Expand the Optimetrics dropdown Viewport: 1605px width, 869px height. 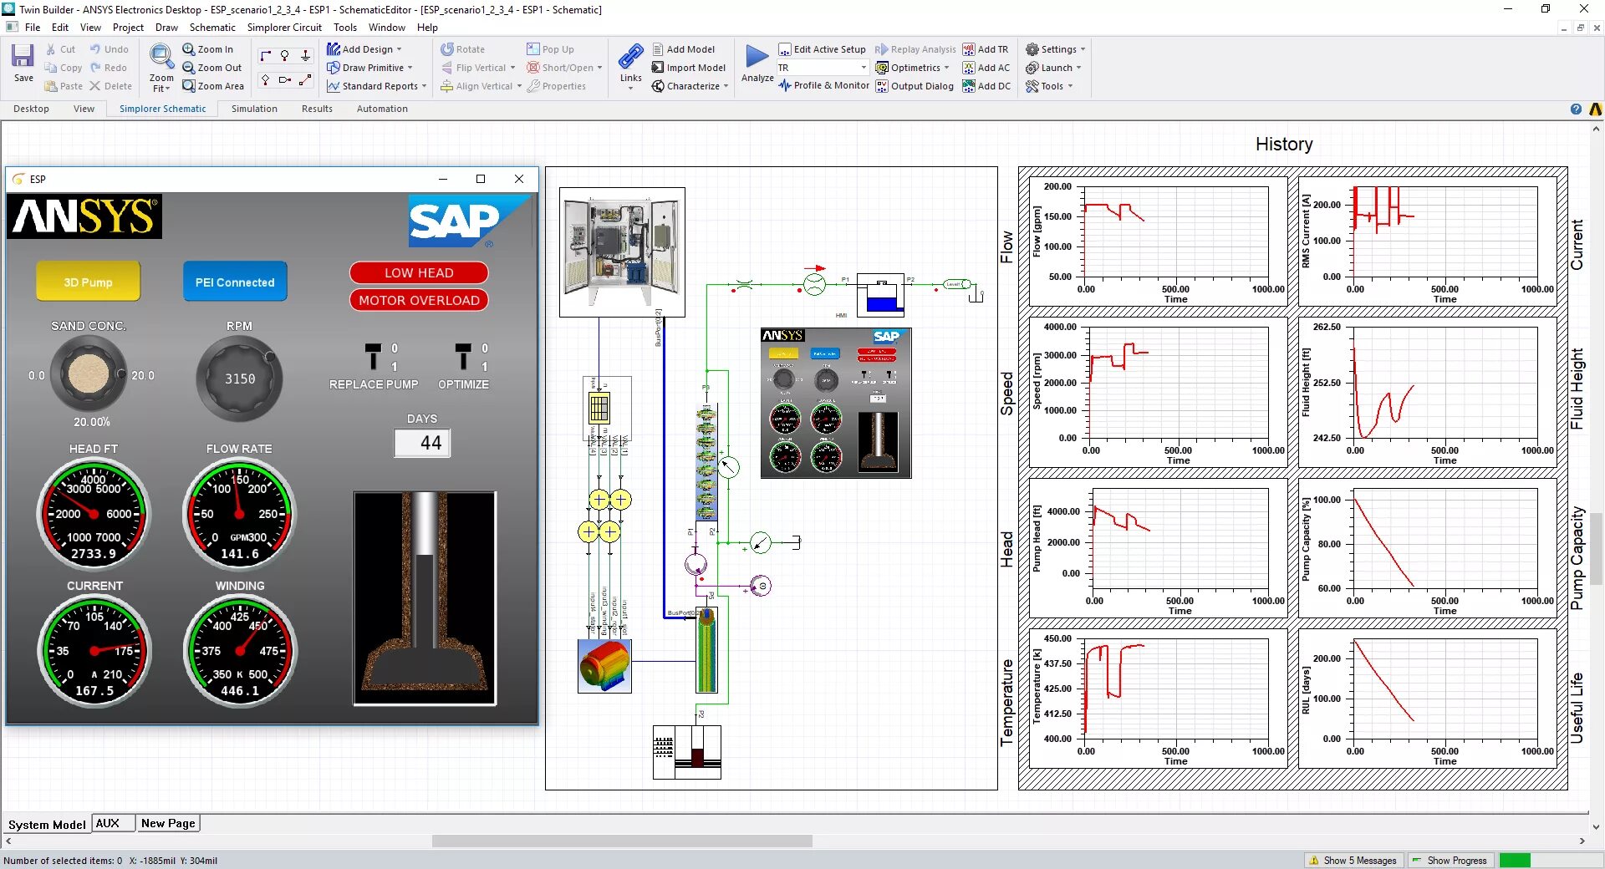click(946, 68)
